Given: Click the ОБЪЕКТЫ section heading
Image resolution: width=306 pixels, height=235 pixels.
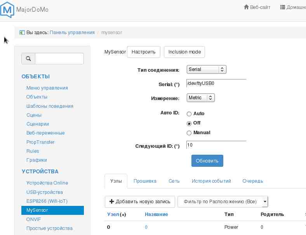Looking at the screenshot, I should tap(35, 76).
